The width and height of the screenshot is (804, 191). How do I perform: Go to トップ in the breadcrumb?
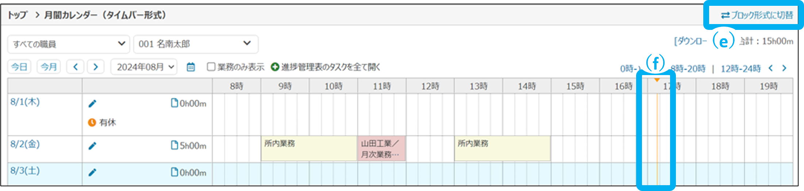(x=18, y=15)
